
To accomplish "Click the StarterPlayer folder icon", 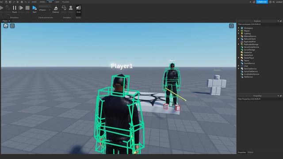I will (242, 58).
